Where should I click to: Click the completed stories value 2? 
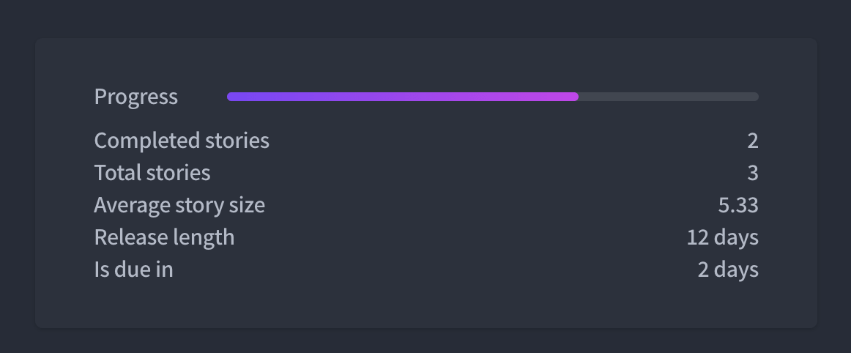pos(752,141)
